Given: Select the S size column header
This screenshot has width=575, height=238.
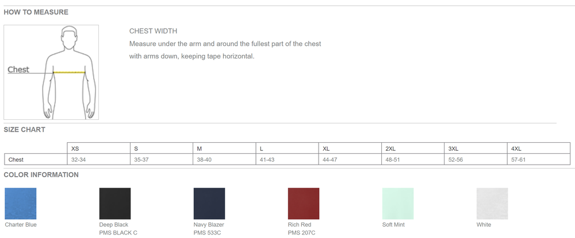Looking at the screenshot, I should pos(160,149).
